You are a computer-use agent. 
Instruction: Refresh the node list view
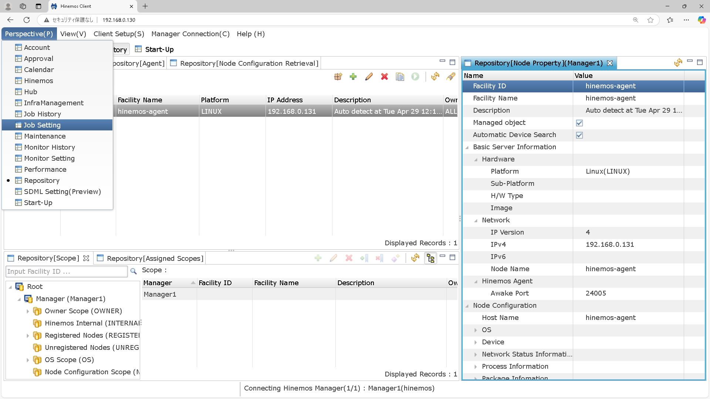(x=435, y=76)
